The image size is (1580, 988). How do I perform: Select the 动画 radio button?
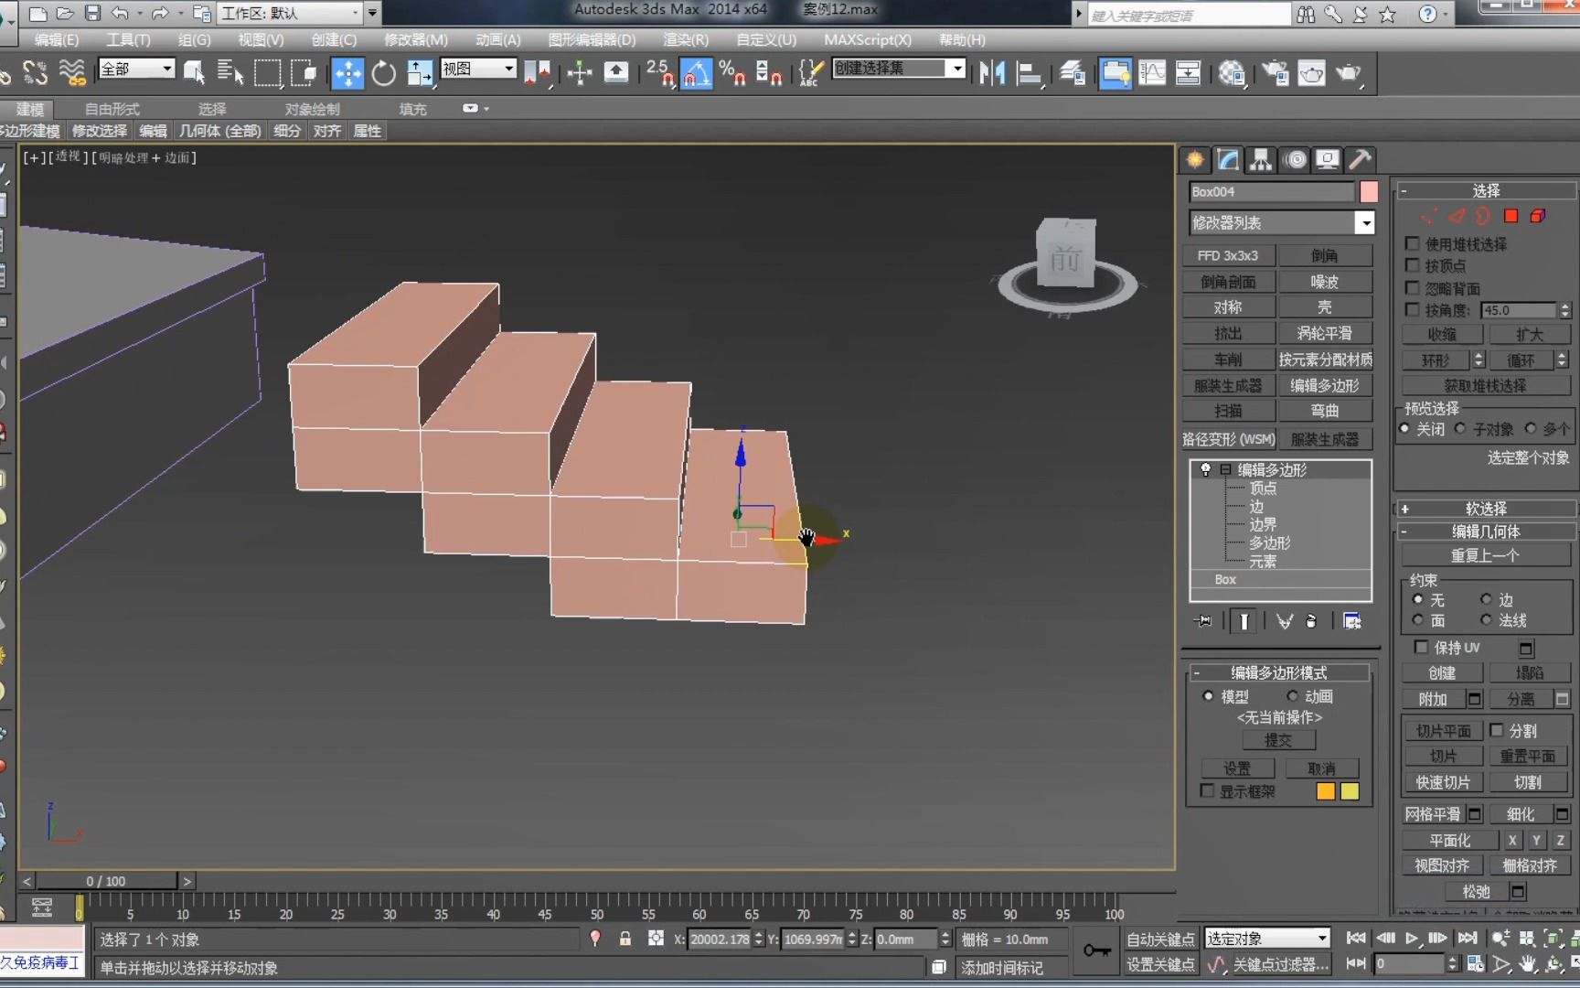point(1293,696)
